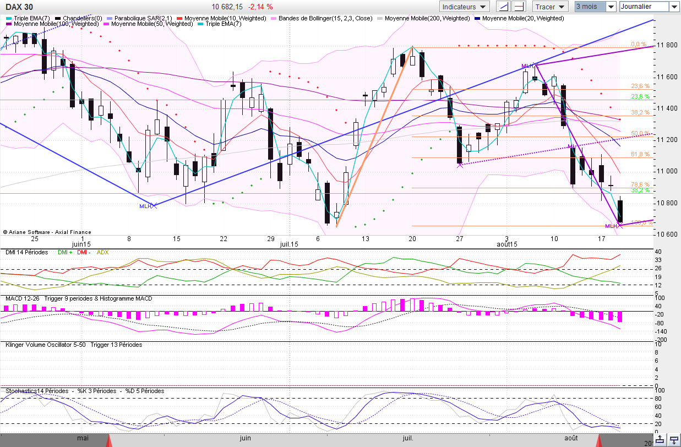Image resolution: width=681 pixels, height=447 pixels.
Task: Click the juin label on timeline
Action: click(246, 438)
